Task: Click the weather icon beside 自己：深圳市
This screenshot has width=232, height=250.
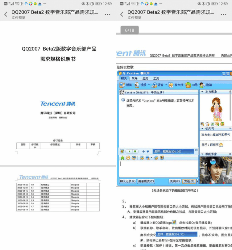Action: (x=221, y=145)
